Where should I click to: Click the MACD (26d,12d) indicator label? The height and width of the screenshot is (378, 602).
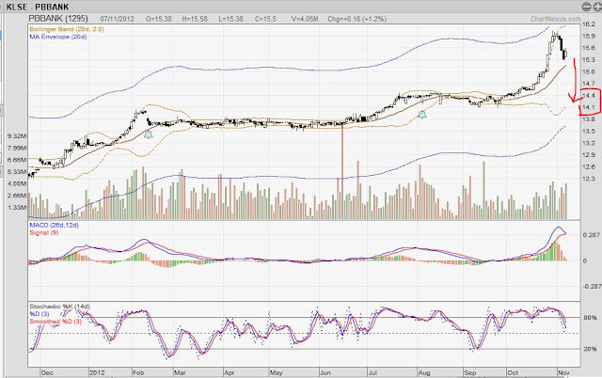[x=54, y=226]
